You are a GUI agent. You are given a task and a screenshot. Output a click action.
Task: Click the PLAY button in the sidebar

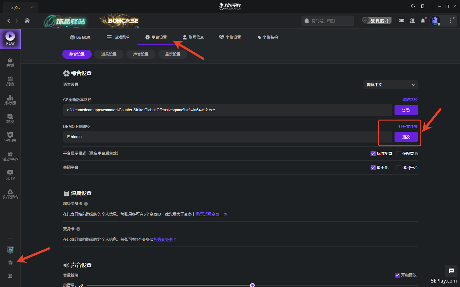(x=10, y=39)
